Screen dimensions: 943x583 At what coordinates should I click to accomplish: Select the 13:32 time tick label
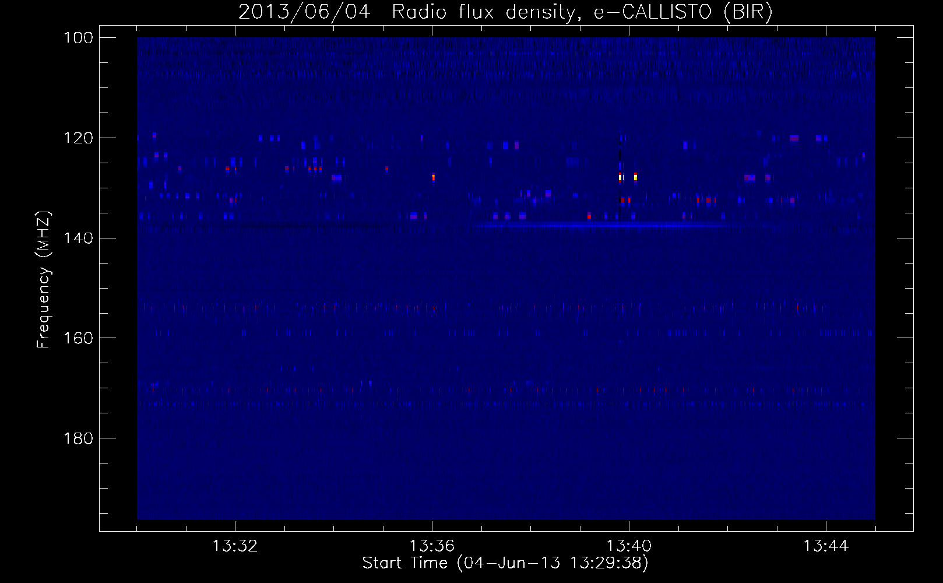pyautogui.click(x=235, y=546)
